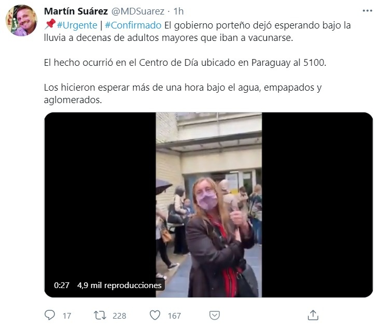Viewport: 381px width, 329px height.
Task: Like the tweet with the heart icon
Action: pos(155,315)
